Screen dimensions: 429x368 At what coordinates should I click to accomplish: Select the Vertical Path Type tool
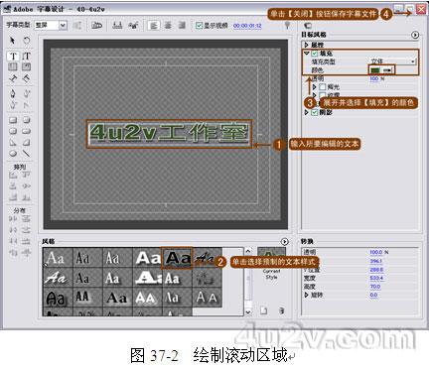click(x=27, y=78)
